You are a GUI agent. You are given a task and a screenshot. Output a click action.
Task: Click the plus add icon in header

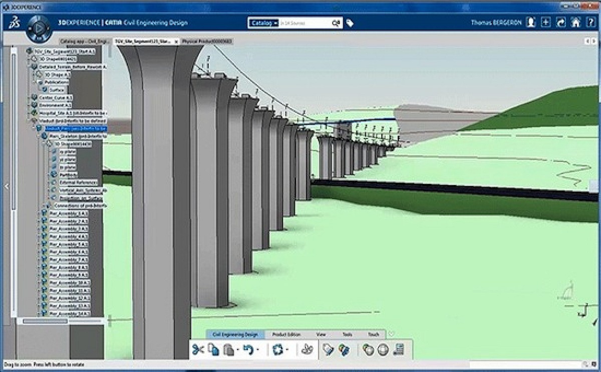point(546,23)
